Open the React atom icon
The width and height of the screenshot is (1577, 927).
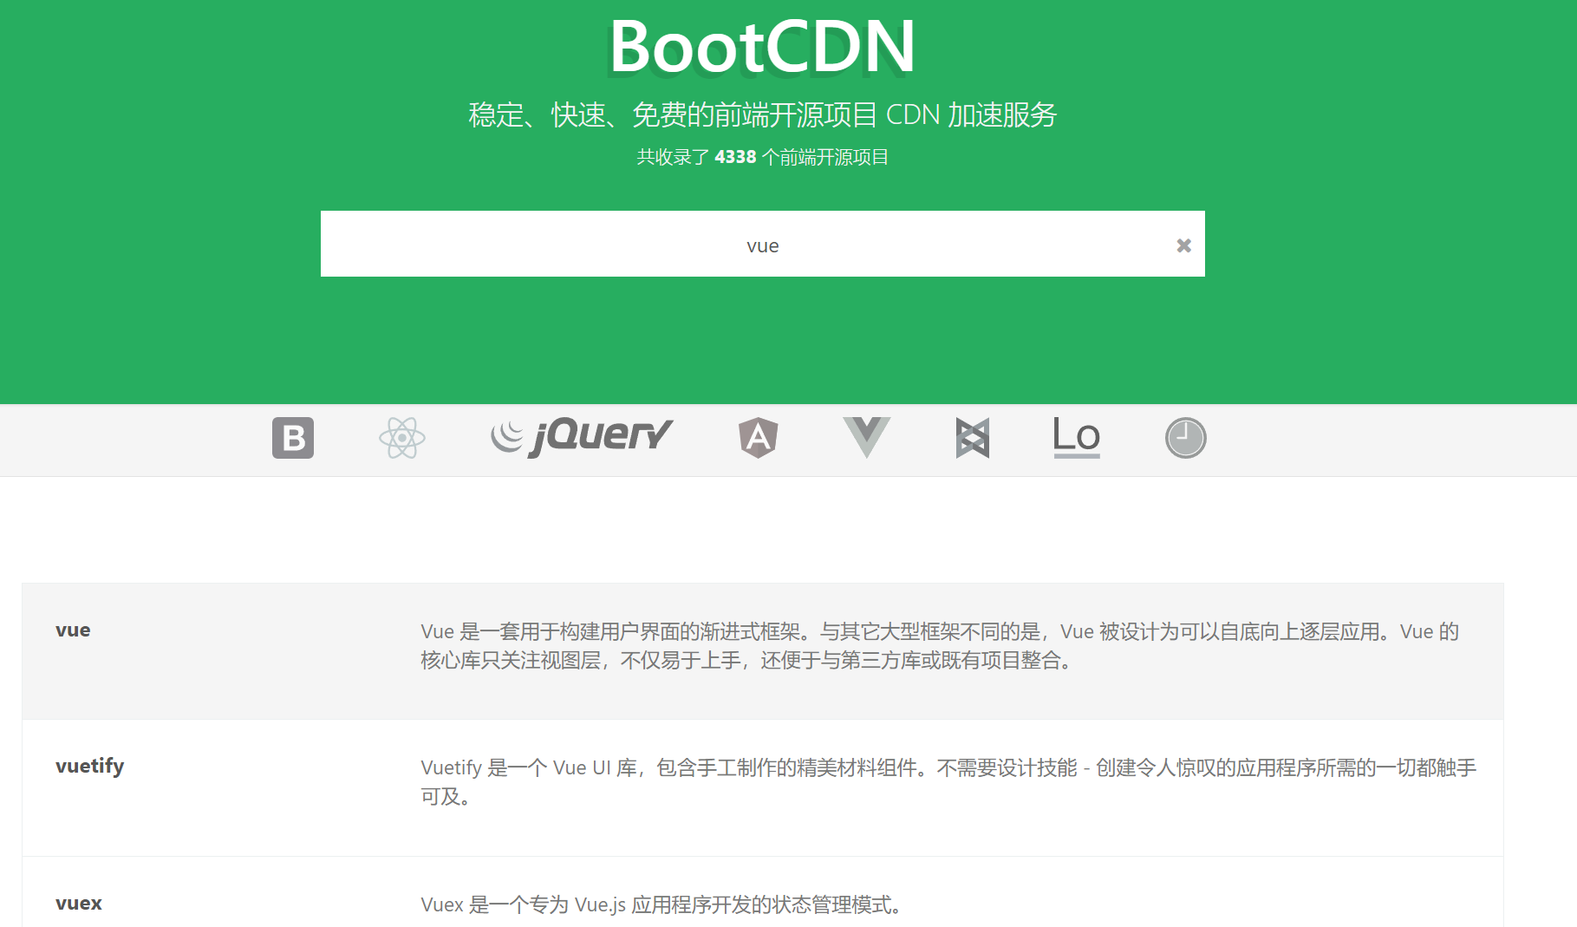(402, 438)
